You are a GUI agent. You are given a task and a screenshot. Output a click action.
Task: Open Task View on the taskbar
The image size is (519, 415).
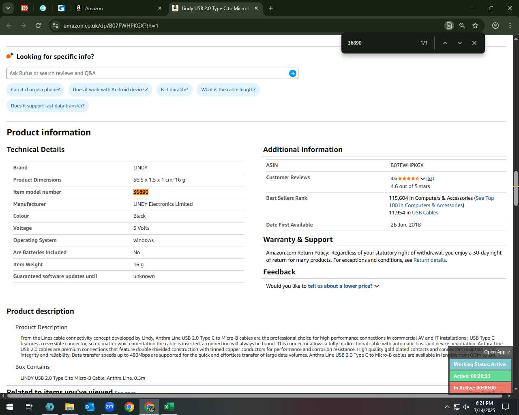[29, 407]
